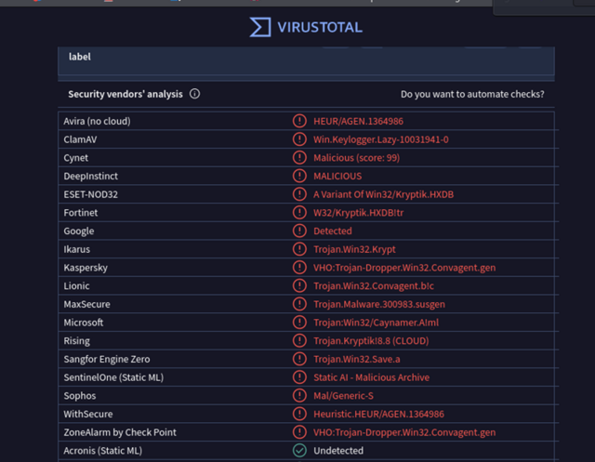Select detection 'Mal/Generic-S' in Sophos row
Image resolution: width=595 pixels, height=462 pixels.
tap(343, 396)
